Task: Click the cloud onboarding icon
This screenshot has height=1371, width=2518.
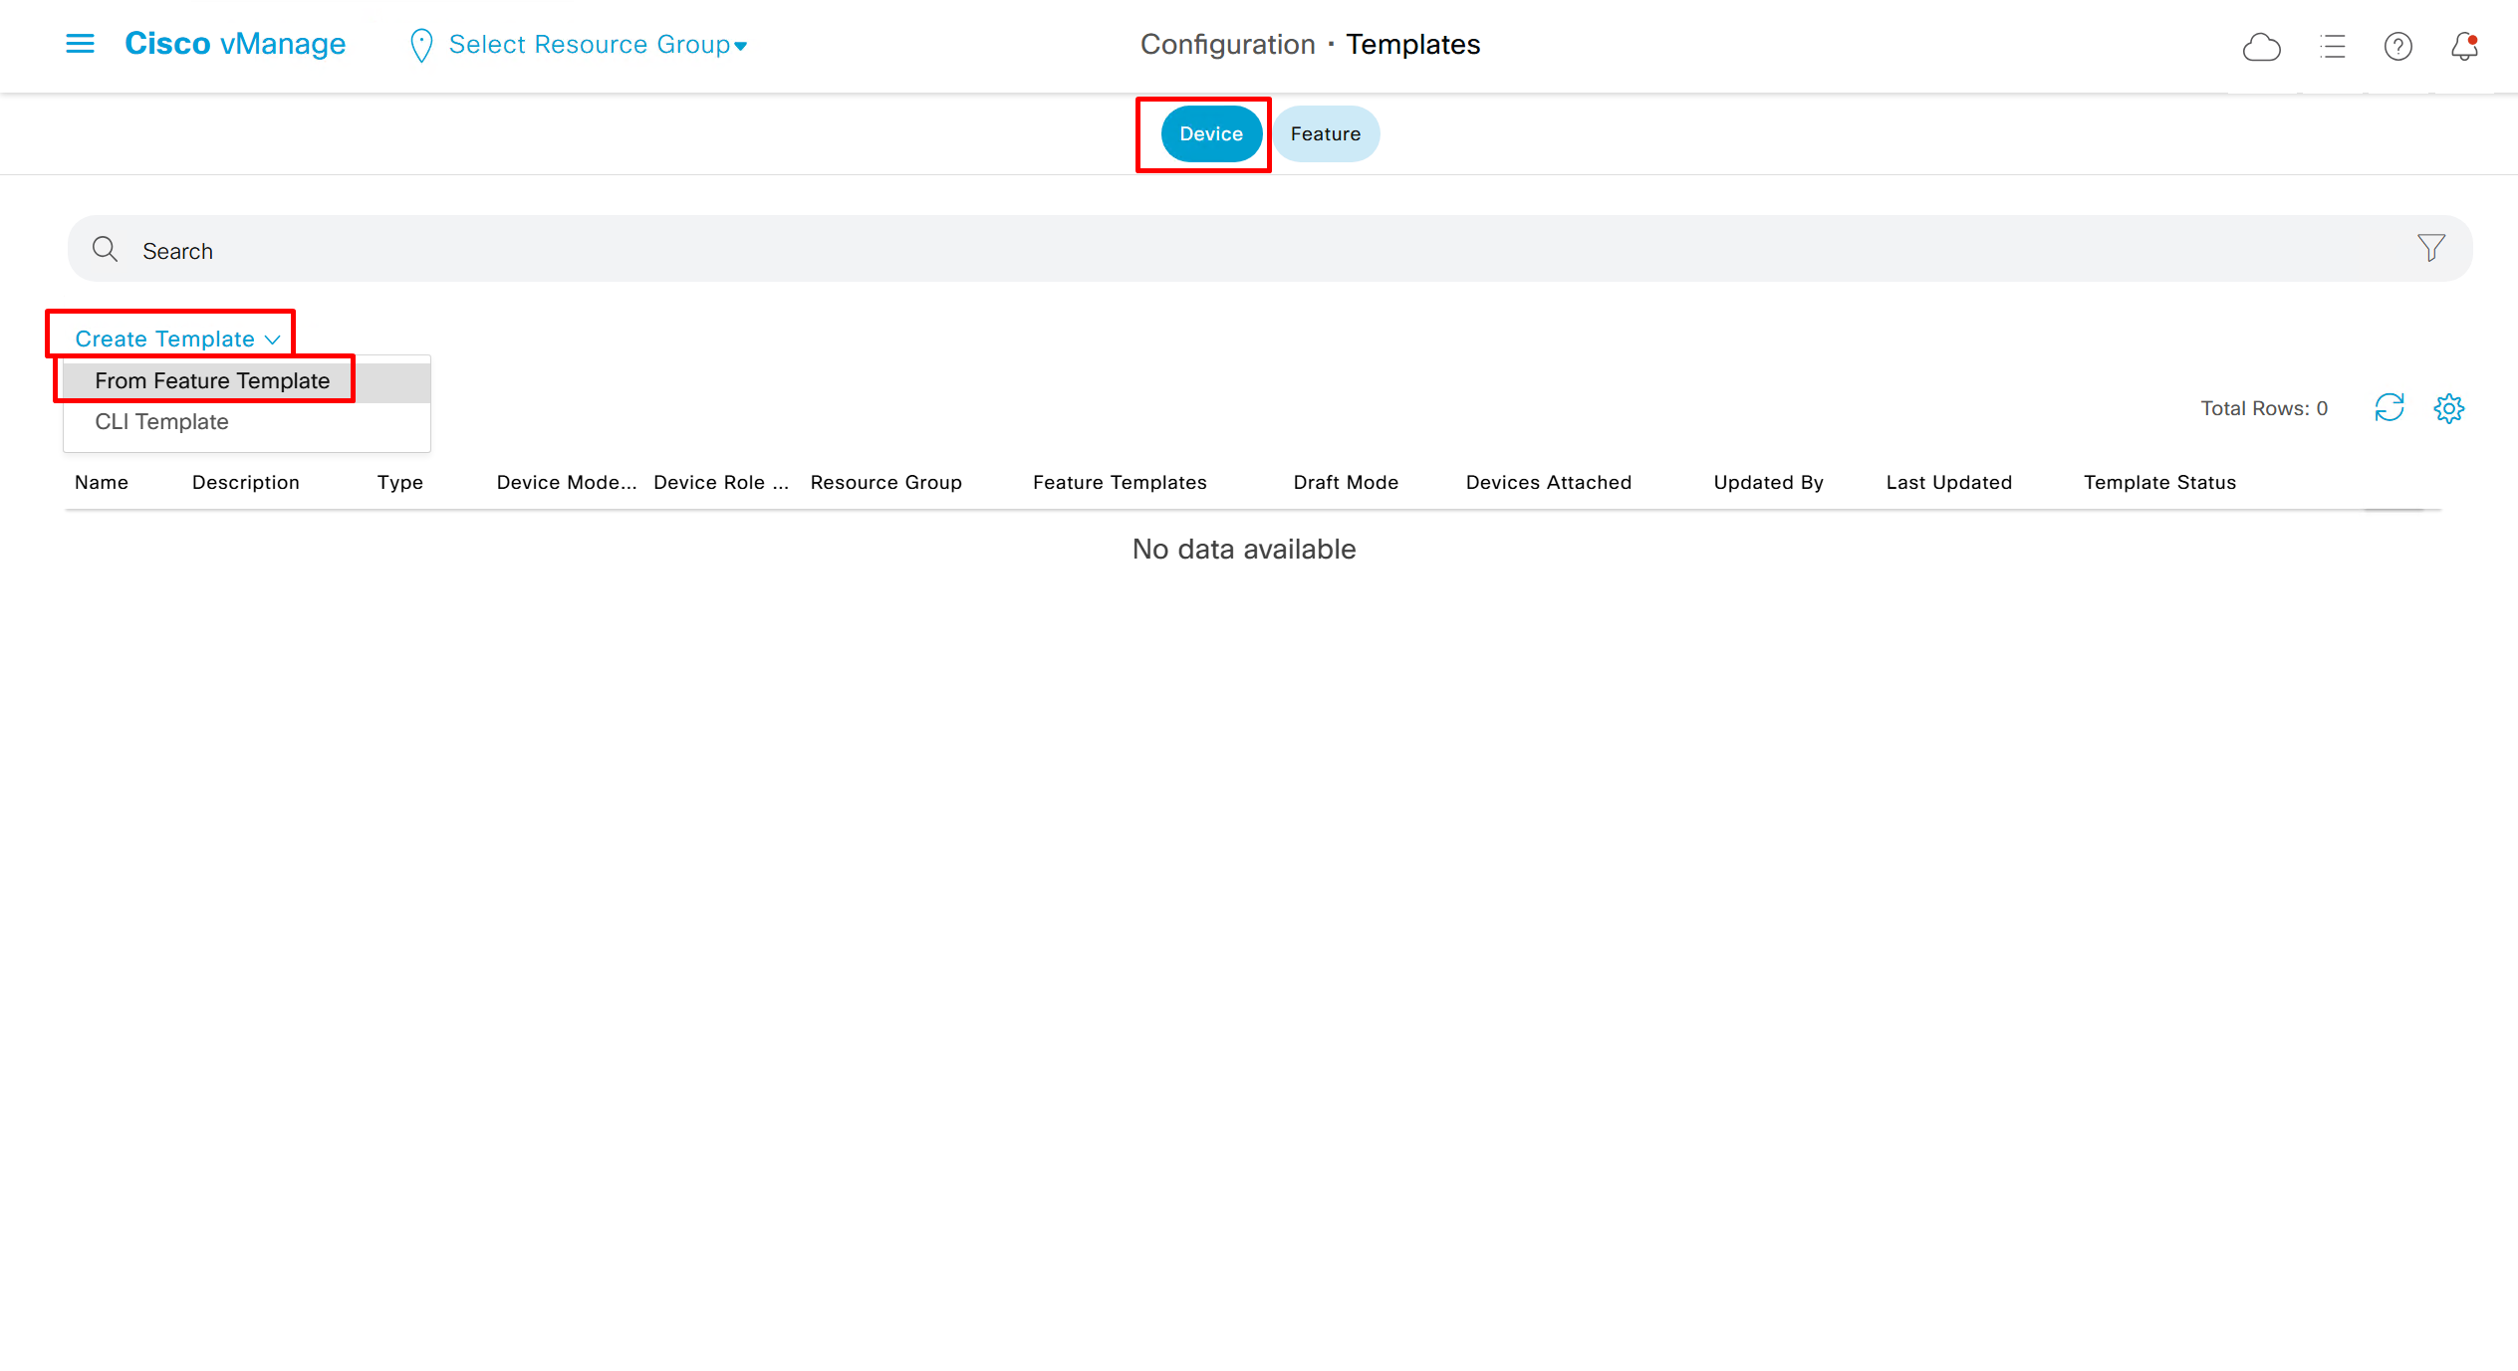Action: (2261, 47)
